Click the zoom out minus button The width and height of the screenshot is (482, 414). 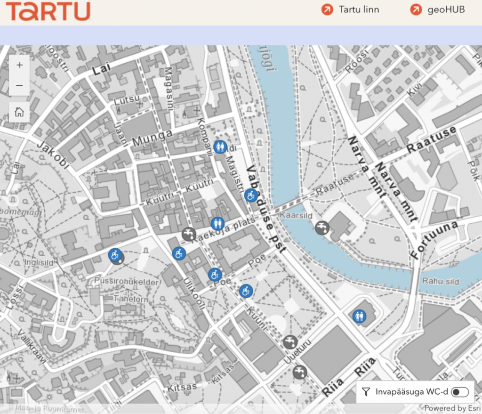point(19,85)
